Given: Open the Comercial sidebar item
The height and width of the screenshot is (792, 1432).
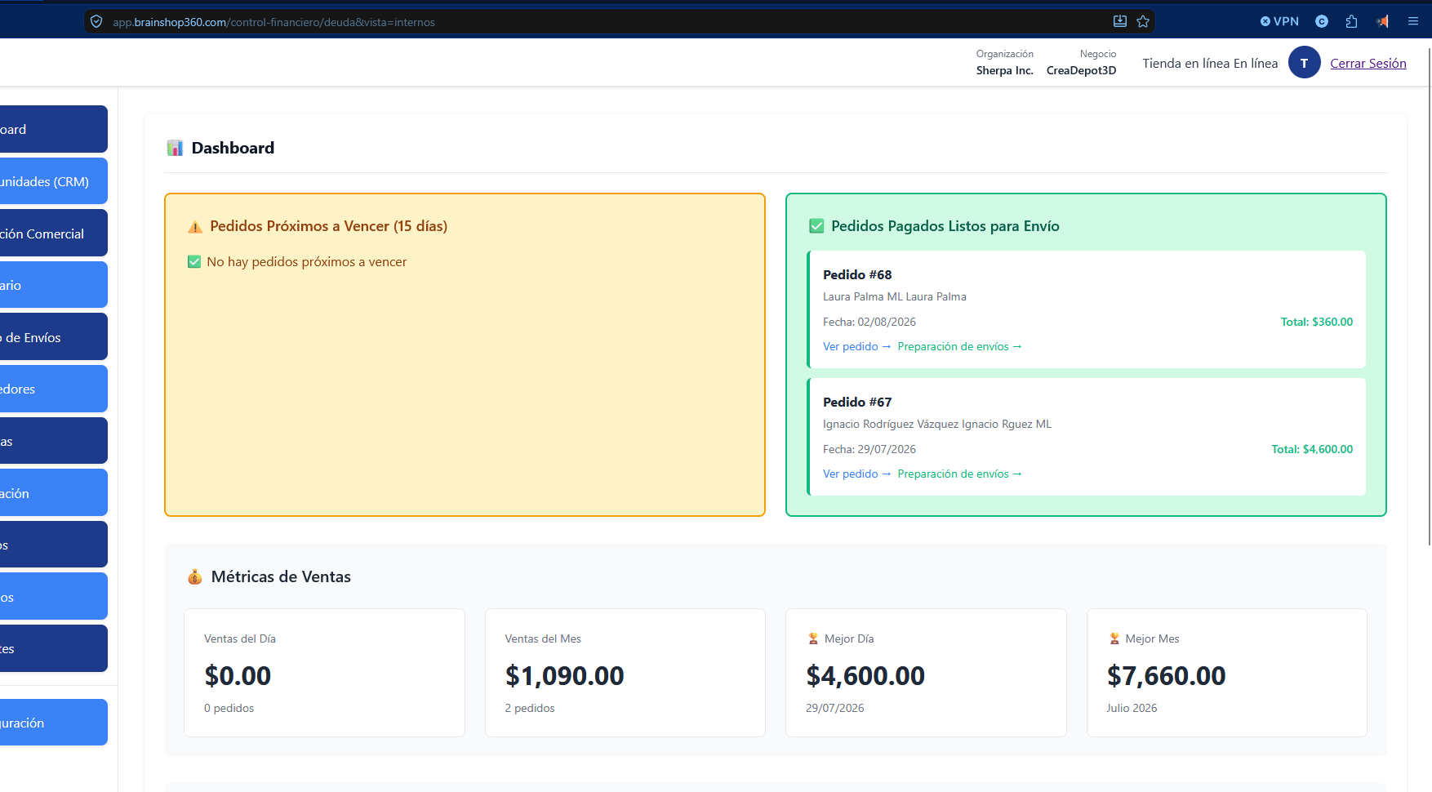Looking at the screenshot, I should coord(54,234).
